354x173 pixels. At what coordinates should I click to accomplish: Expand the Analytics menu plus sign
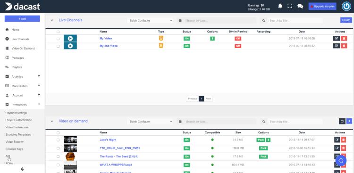[39, 76]
